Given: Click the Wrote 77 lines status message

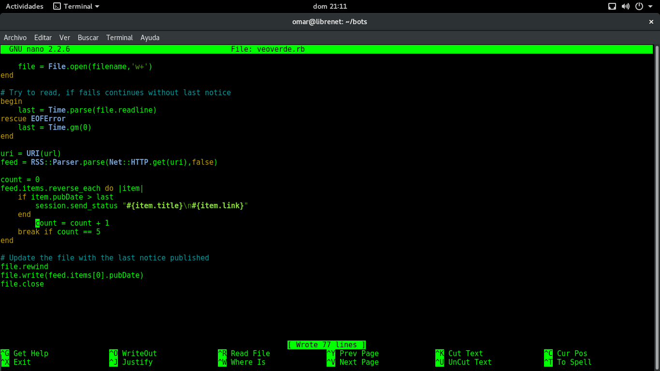Looking at the screenshot, I should tap(327, 345).
